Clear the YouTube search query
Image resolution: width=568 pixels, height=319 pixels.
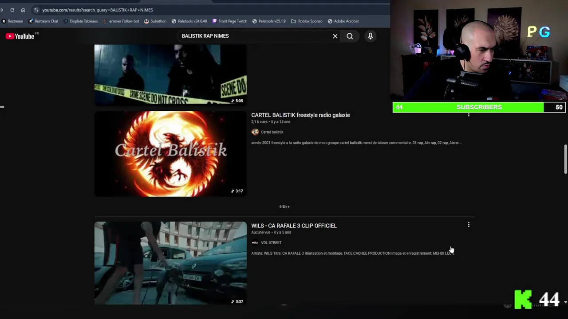(335, 36)
